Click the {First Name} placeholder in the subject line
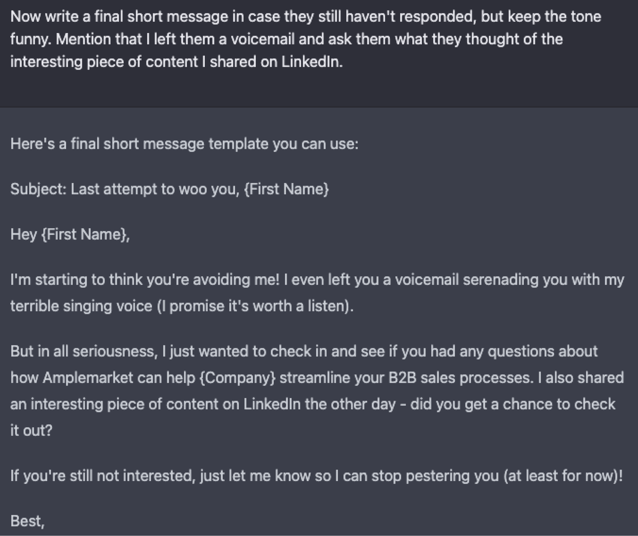Image resolution: width=638 pixels, height=536 pixels. 286,189
